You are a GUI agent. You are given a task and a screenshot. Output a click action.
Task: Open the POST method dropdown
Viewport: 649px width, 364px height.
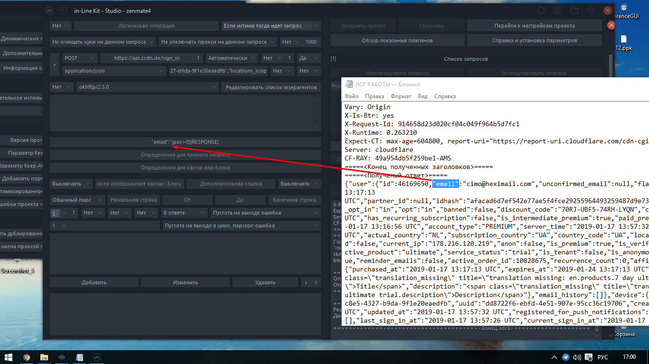click(x=79, y=58)
